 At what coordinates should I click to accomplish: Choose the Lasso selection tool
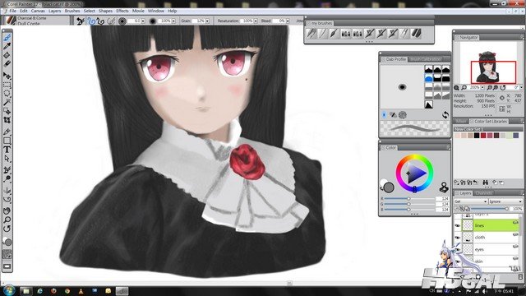pyautogui.click(x=7, y=93)
